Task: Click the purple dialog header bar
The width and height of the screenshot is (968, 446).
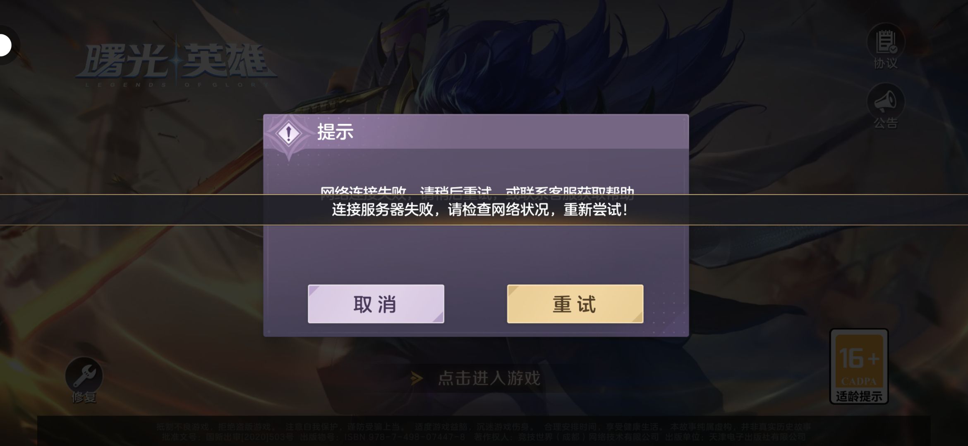Action: point(476,132)
